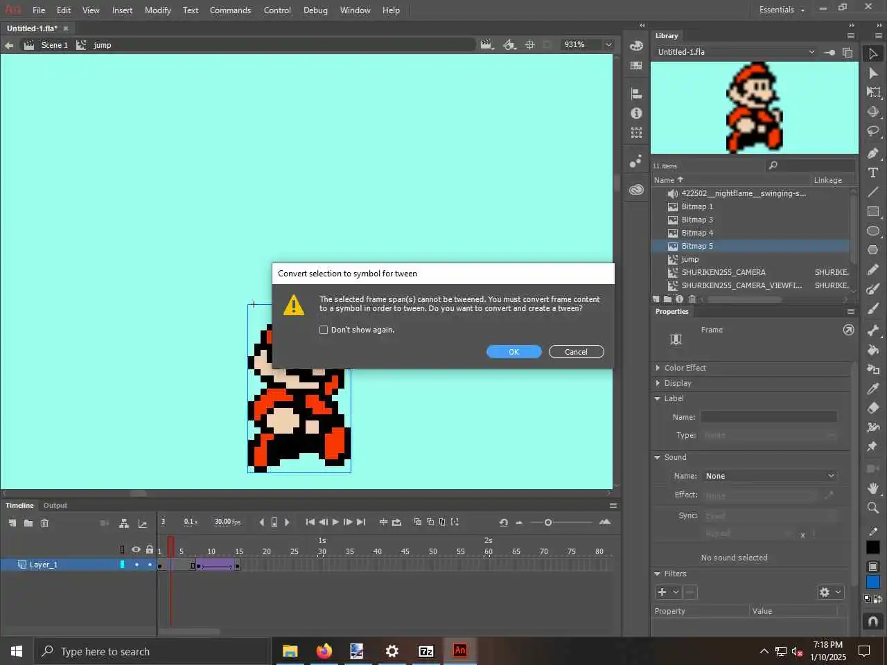Select the PolyStar hexagon tool
887x665 pixels.
[x=873, y=250]
